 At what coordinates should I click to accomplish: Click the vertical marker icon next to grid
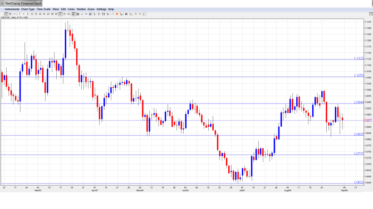82,14
